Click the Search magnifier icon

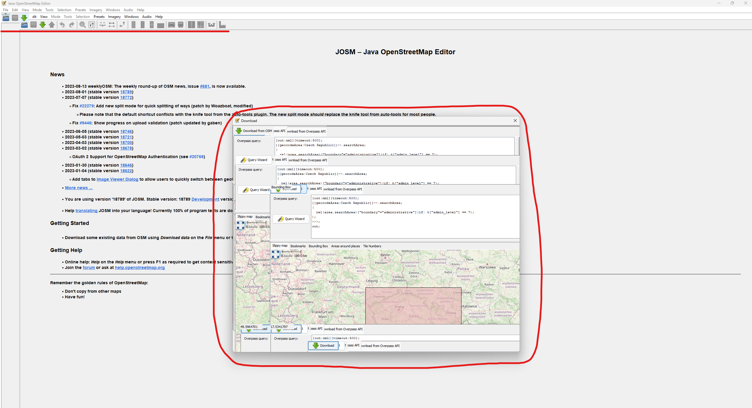pos(83,25)
